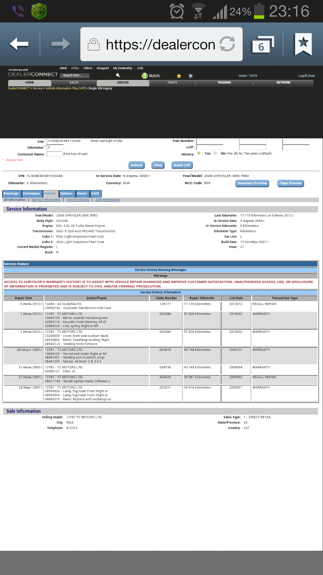Switch to the Owner tab
This screenshot has height=575, width=323.
point(82,194)
